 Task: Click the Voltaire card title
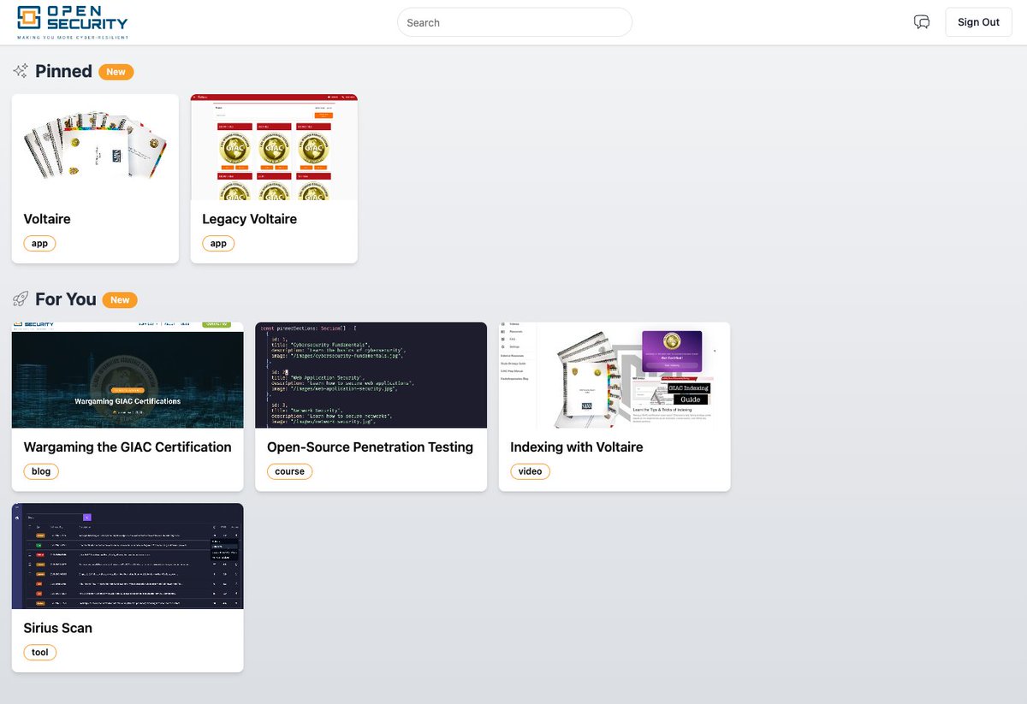click(x=47, y=219)
